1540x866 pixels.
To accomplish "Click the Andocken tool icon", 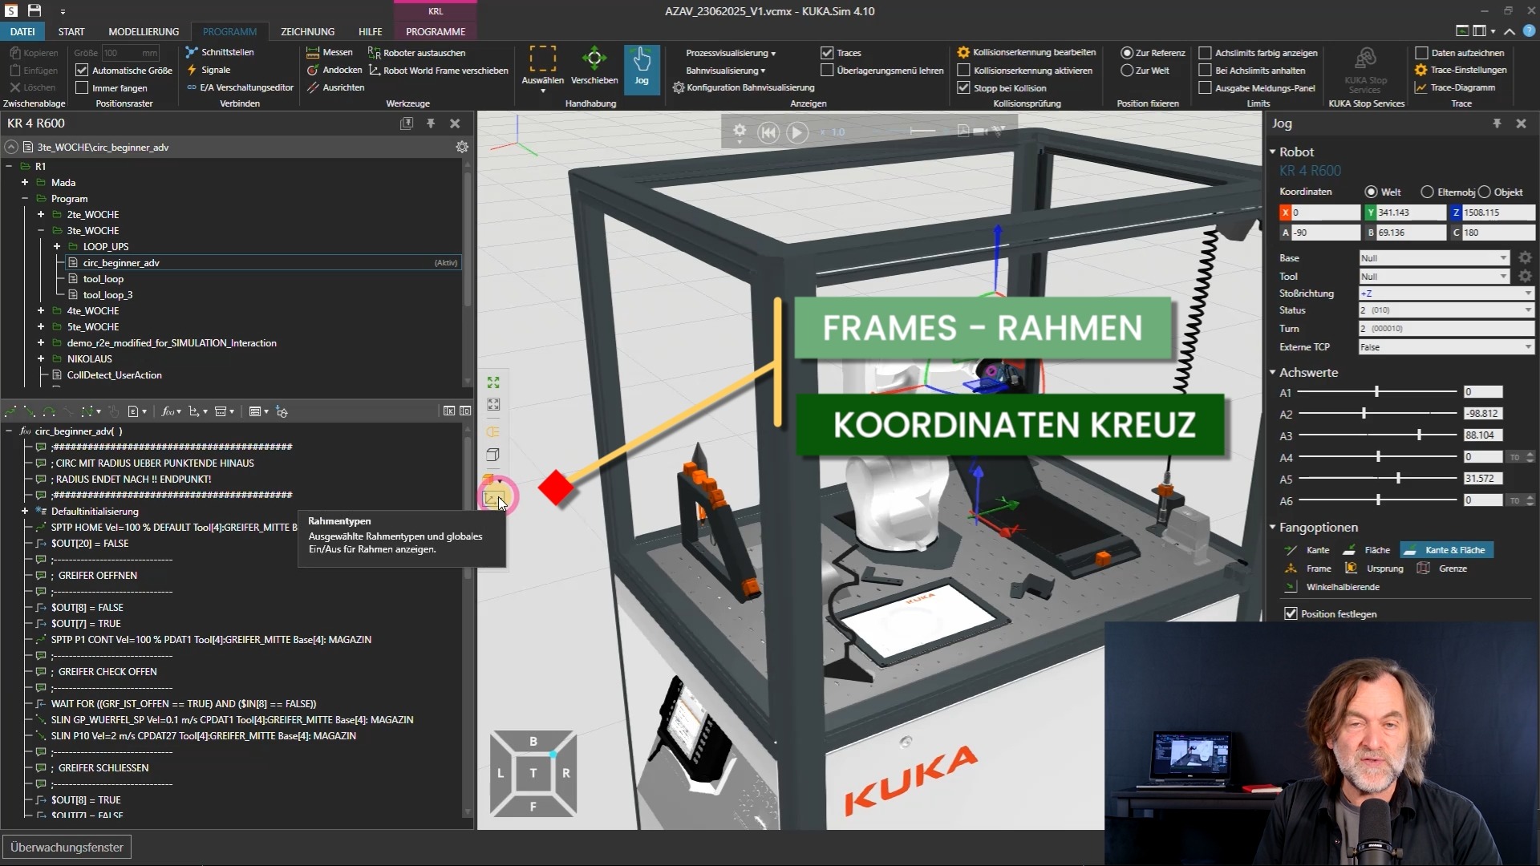I will [313, 70].
